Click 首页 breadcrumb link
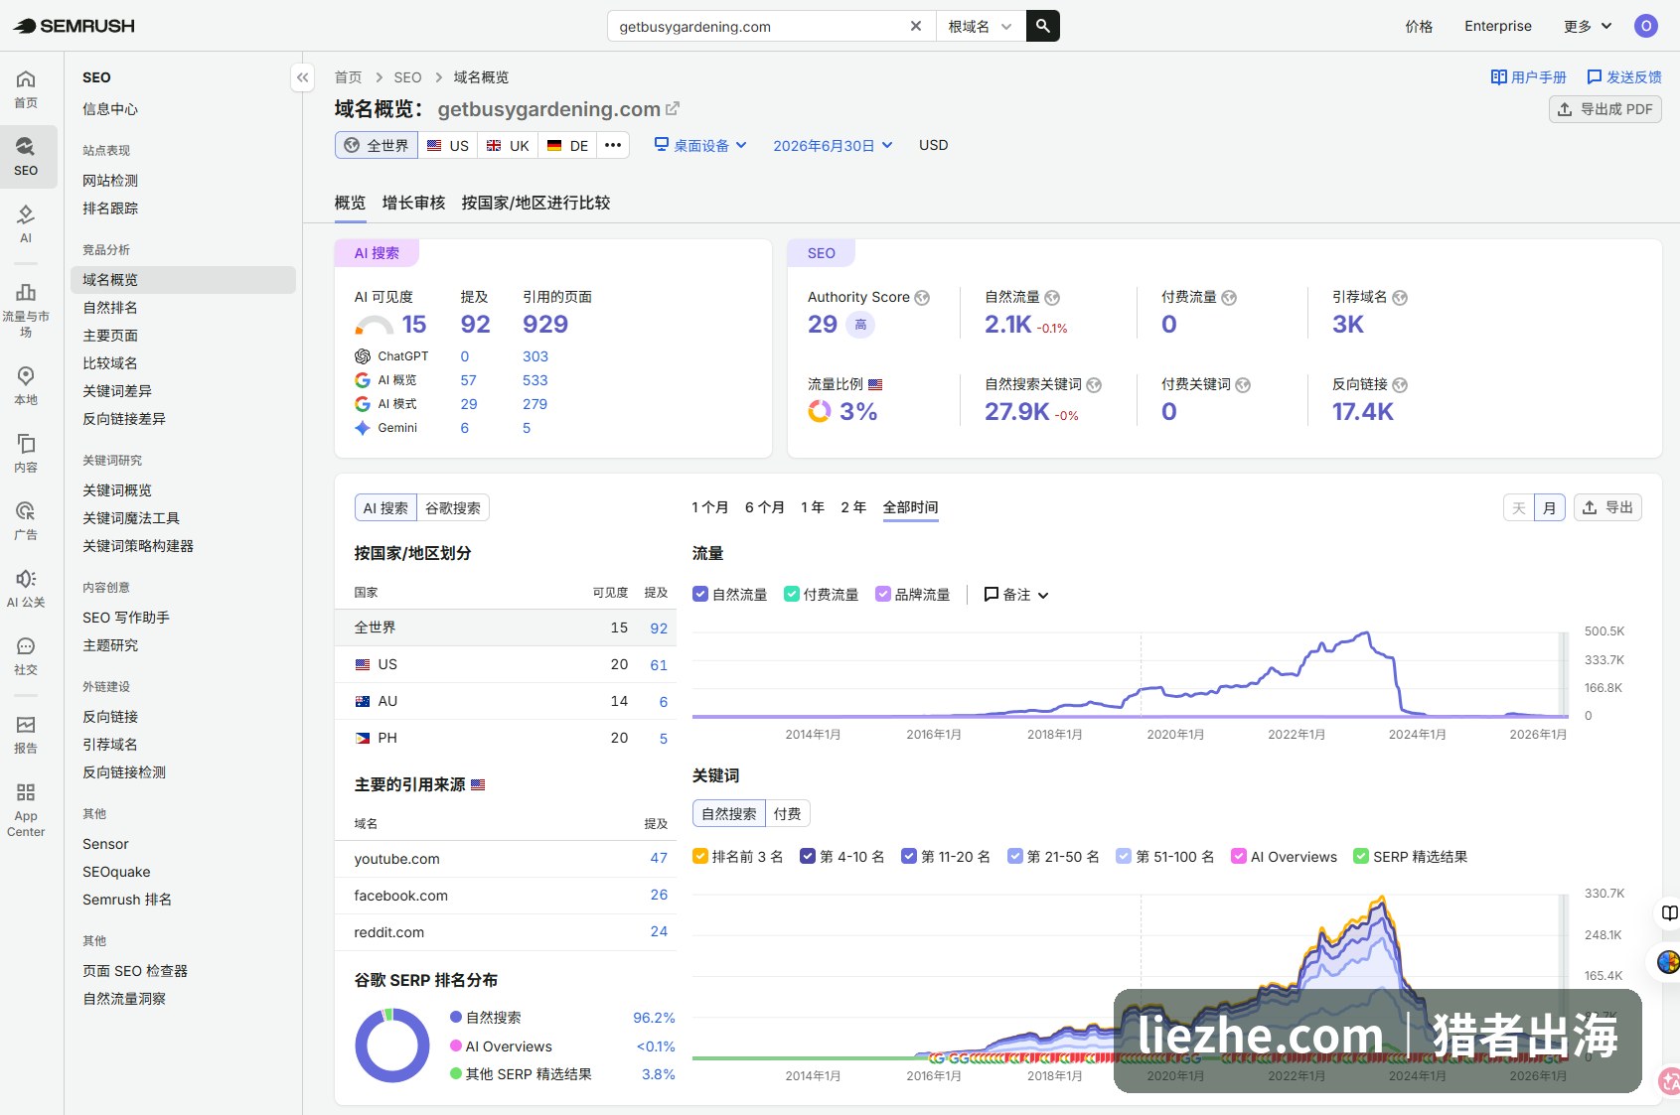This screenshot has width=1680, height=1115. [348, 76]
